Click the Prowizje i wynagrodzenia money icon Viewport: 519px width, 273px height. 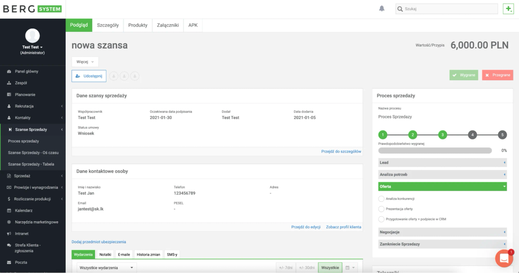[x=9, y=188]
